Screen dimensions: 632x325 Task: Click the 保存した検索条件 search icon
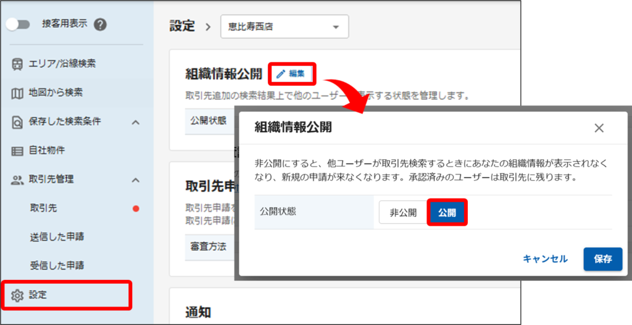click(x=17, y=121)
